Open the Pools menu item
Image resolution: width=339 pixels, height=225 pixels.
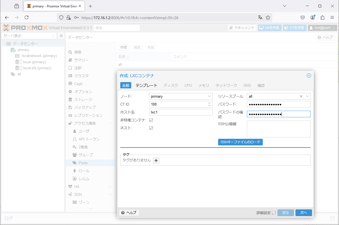click(90, 163)
